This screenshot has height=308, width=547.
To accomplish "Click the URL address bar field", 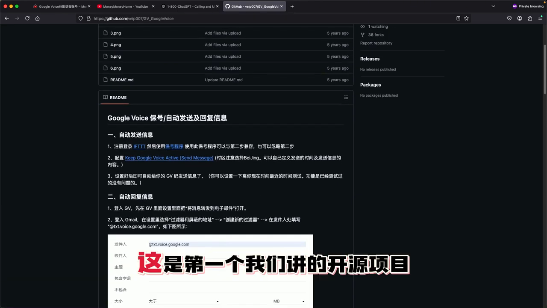I will [x=269, y=18].
